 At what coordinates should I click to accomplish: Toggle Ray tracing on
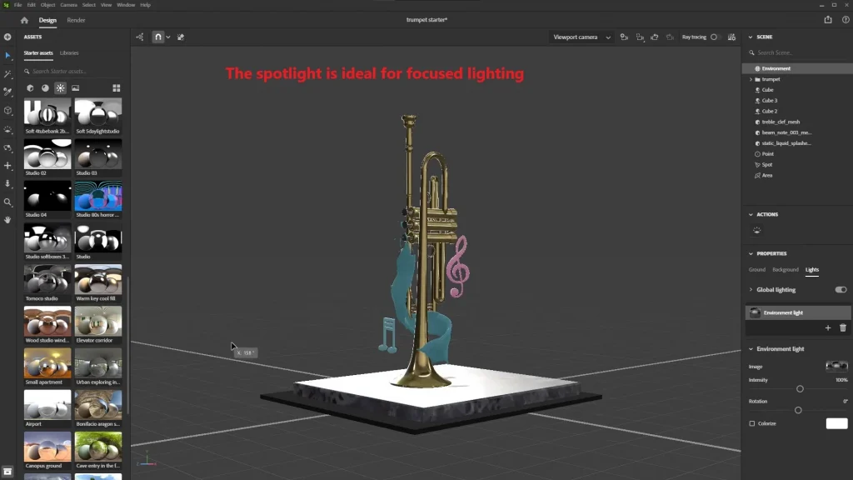[x=716, y=37]
